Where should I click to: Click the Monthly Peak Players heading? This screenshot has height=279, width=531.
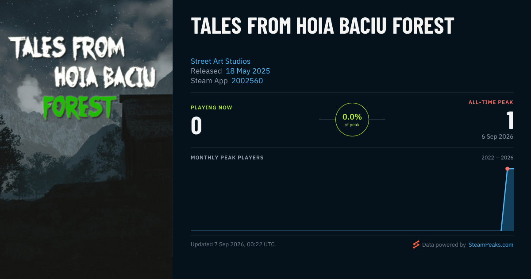coord(227,158)
